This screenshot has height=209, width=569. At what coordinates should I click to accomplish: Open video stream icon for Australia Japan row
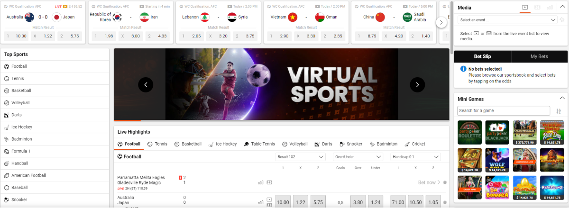pyautogui.click(x=269, y=200)
